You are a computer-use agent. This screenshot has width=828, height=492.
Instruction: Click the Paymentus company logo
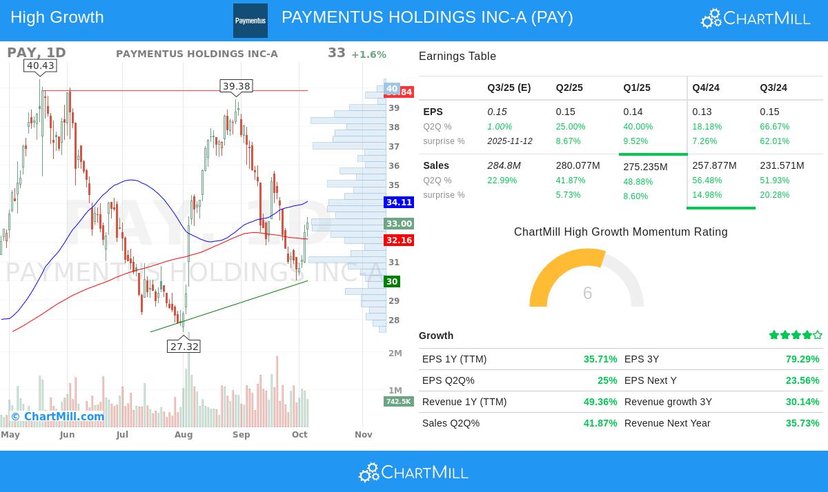tap(250, 21)
